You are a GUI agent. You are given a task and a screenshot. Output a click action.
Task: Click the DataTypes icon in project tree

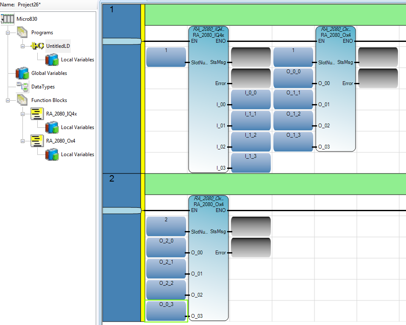[x=22, y=87]
